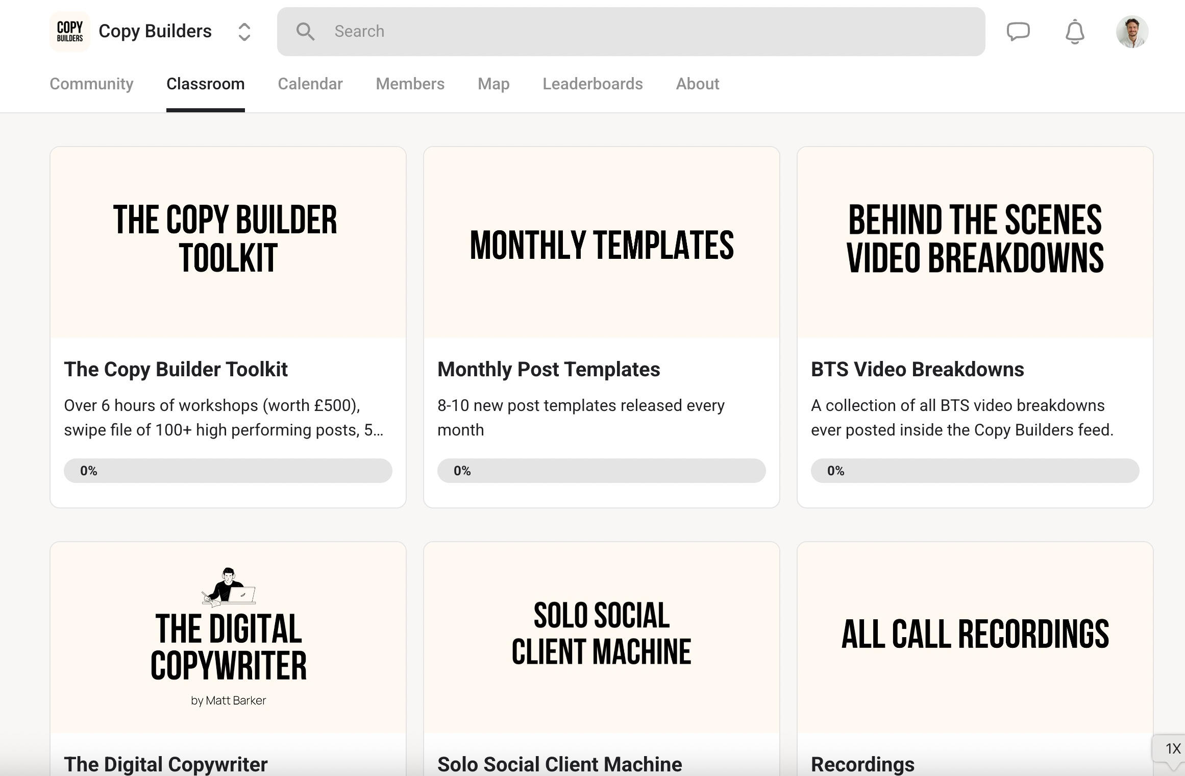Go to the Members tab
The image size is (1185, 776).
point(410,84)
